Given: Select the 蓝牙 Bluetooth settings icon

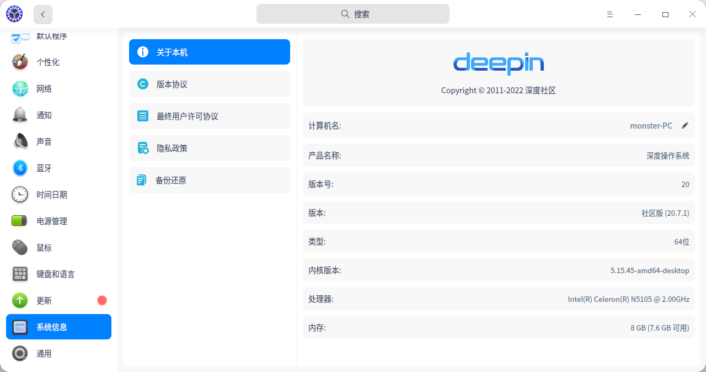Looking at the screenshot, I should point(20,168).
